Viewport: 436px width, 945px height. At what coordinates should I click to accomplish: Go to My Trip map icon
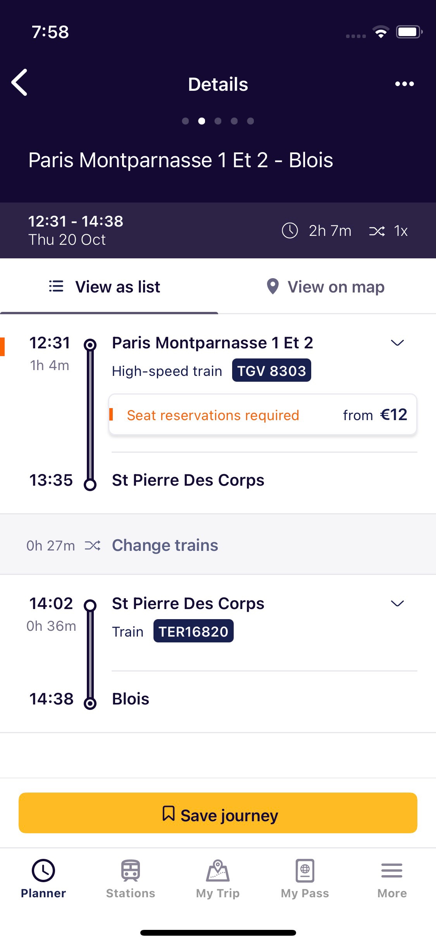click(x=218, y=871)
